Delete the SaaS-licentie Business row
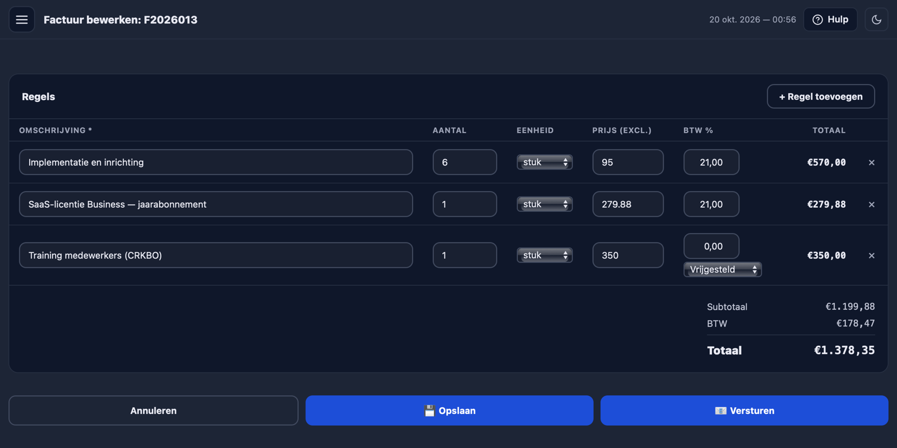Viewport: 897px width, 448px height. [871, 204]
